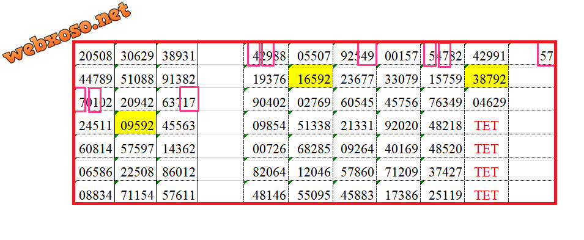Select yellow highlighted cell 16592
The image size is (584, 240).
tap(311, 76)
